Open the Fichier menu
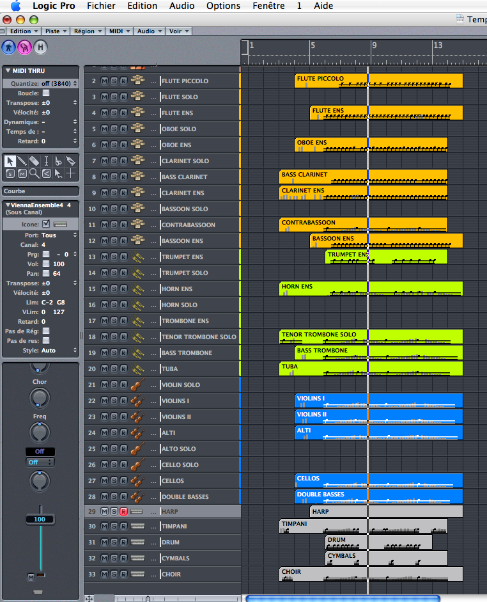The width and height of the screenshot is (487, 602). (x=101, y=6)
